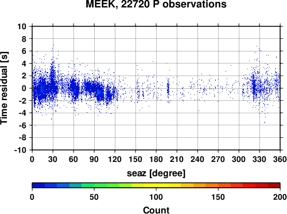Viewport: 287px width, 214px height.
Task: Select the dark red end of colorbar
Action: pyautogui.click(x=274, y=185)
